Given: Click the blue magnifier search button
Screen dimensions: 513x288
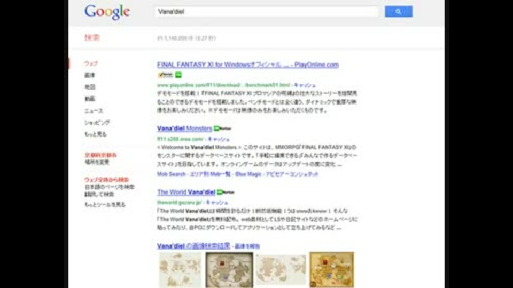Looking at the screenshot, I should (x=398, y=11).
